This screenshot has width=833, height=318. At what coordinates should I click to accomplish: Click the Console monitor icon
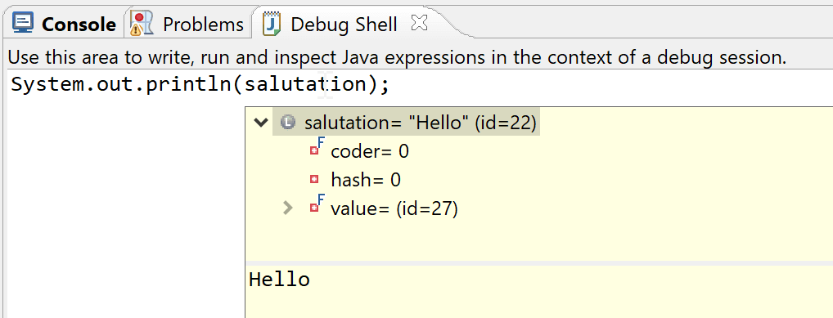click(24, 24)
